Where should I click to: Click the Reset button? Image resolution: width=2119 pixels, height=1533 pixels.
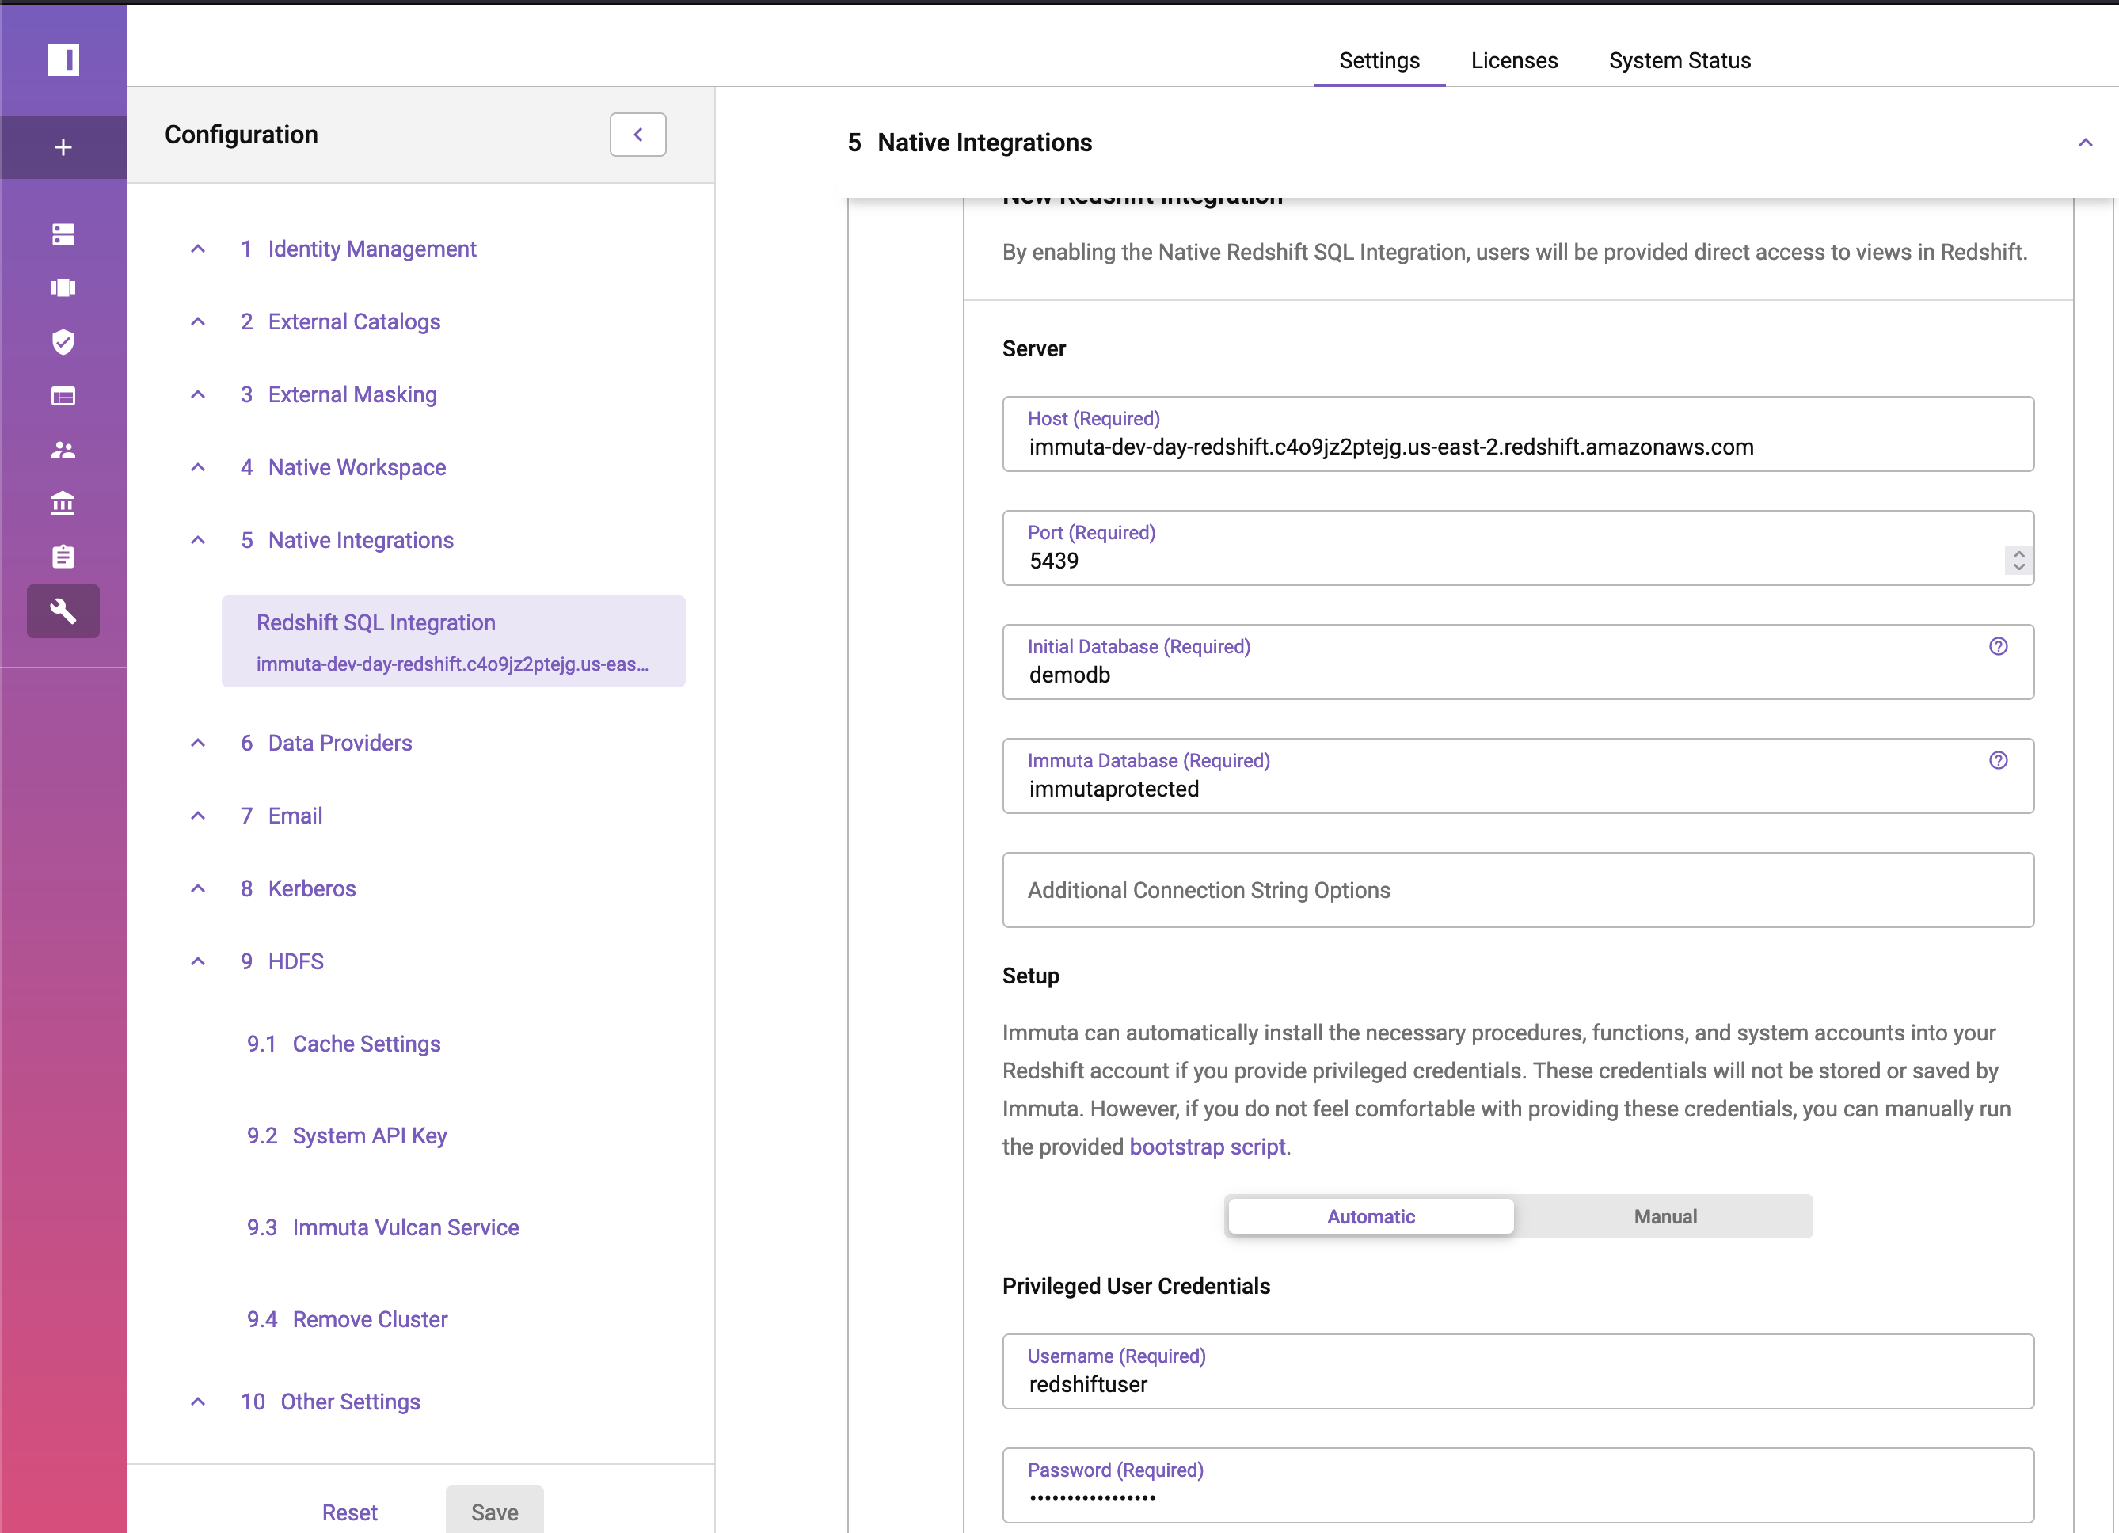tap(349, 1512)
